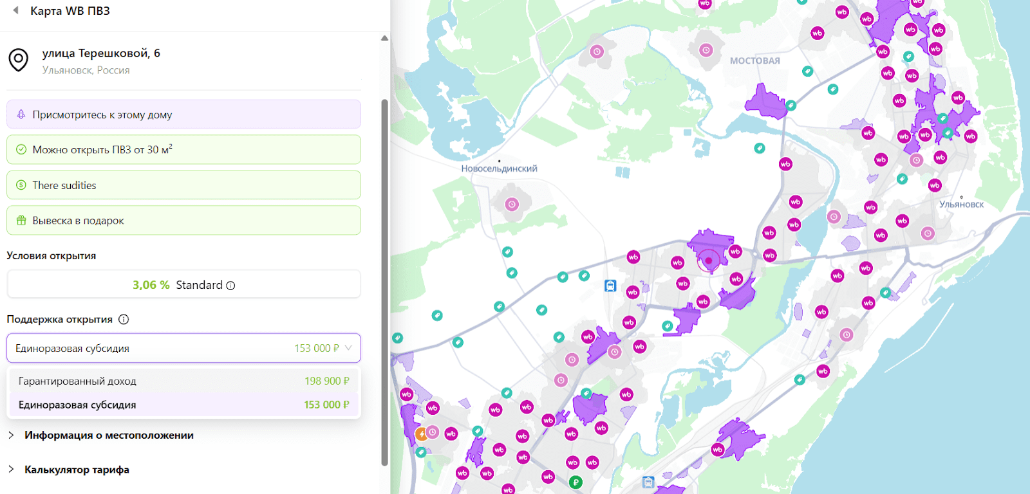Select the orange lightning marker on the map
1030x494 pixels.
pyautogui.click(x=421, y=434)
